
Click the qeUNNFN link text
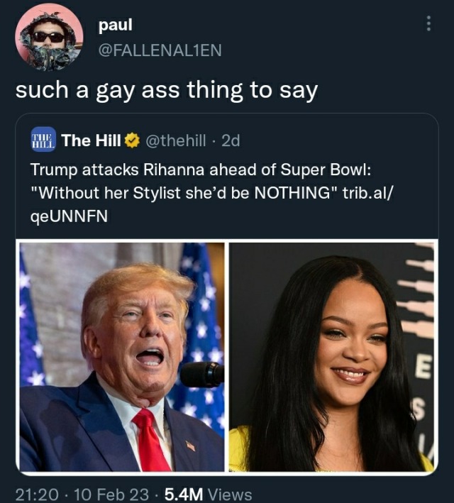(x=69, y=216)
